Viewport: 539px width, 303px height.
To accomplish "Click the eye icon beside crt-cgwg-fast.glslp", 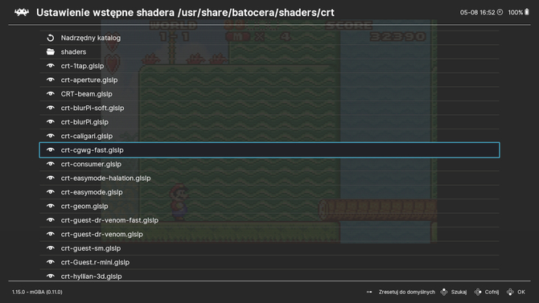I will click(51, 149).
